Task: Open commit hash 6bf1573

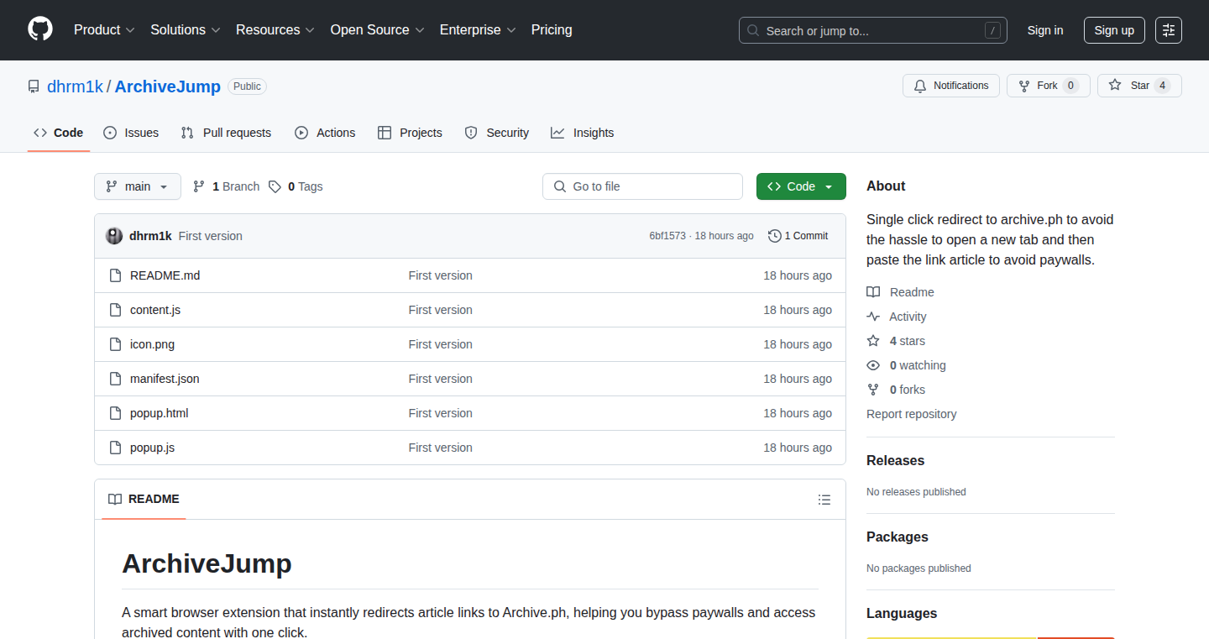Action: (x=667, y=236)
